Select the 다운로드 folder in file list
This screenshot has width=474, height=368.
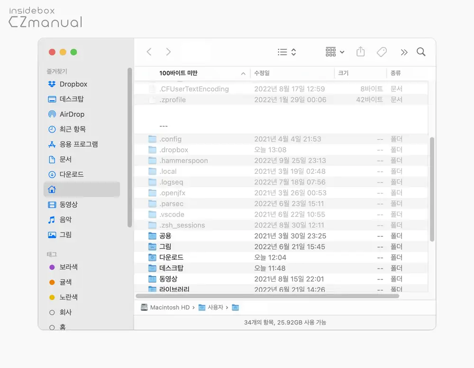(171, 257)
